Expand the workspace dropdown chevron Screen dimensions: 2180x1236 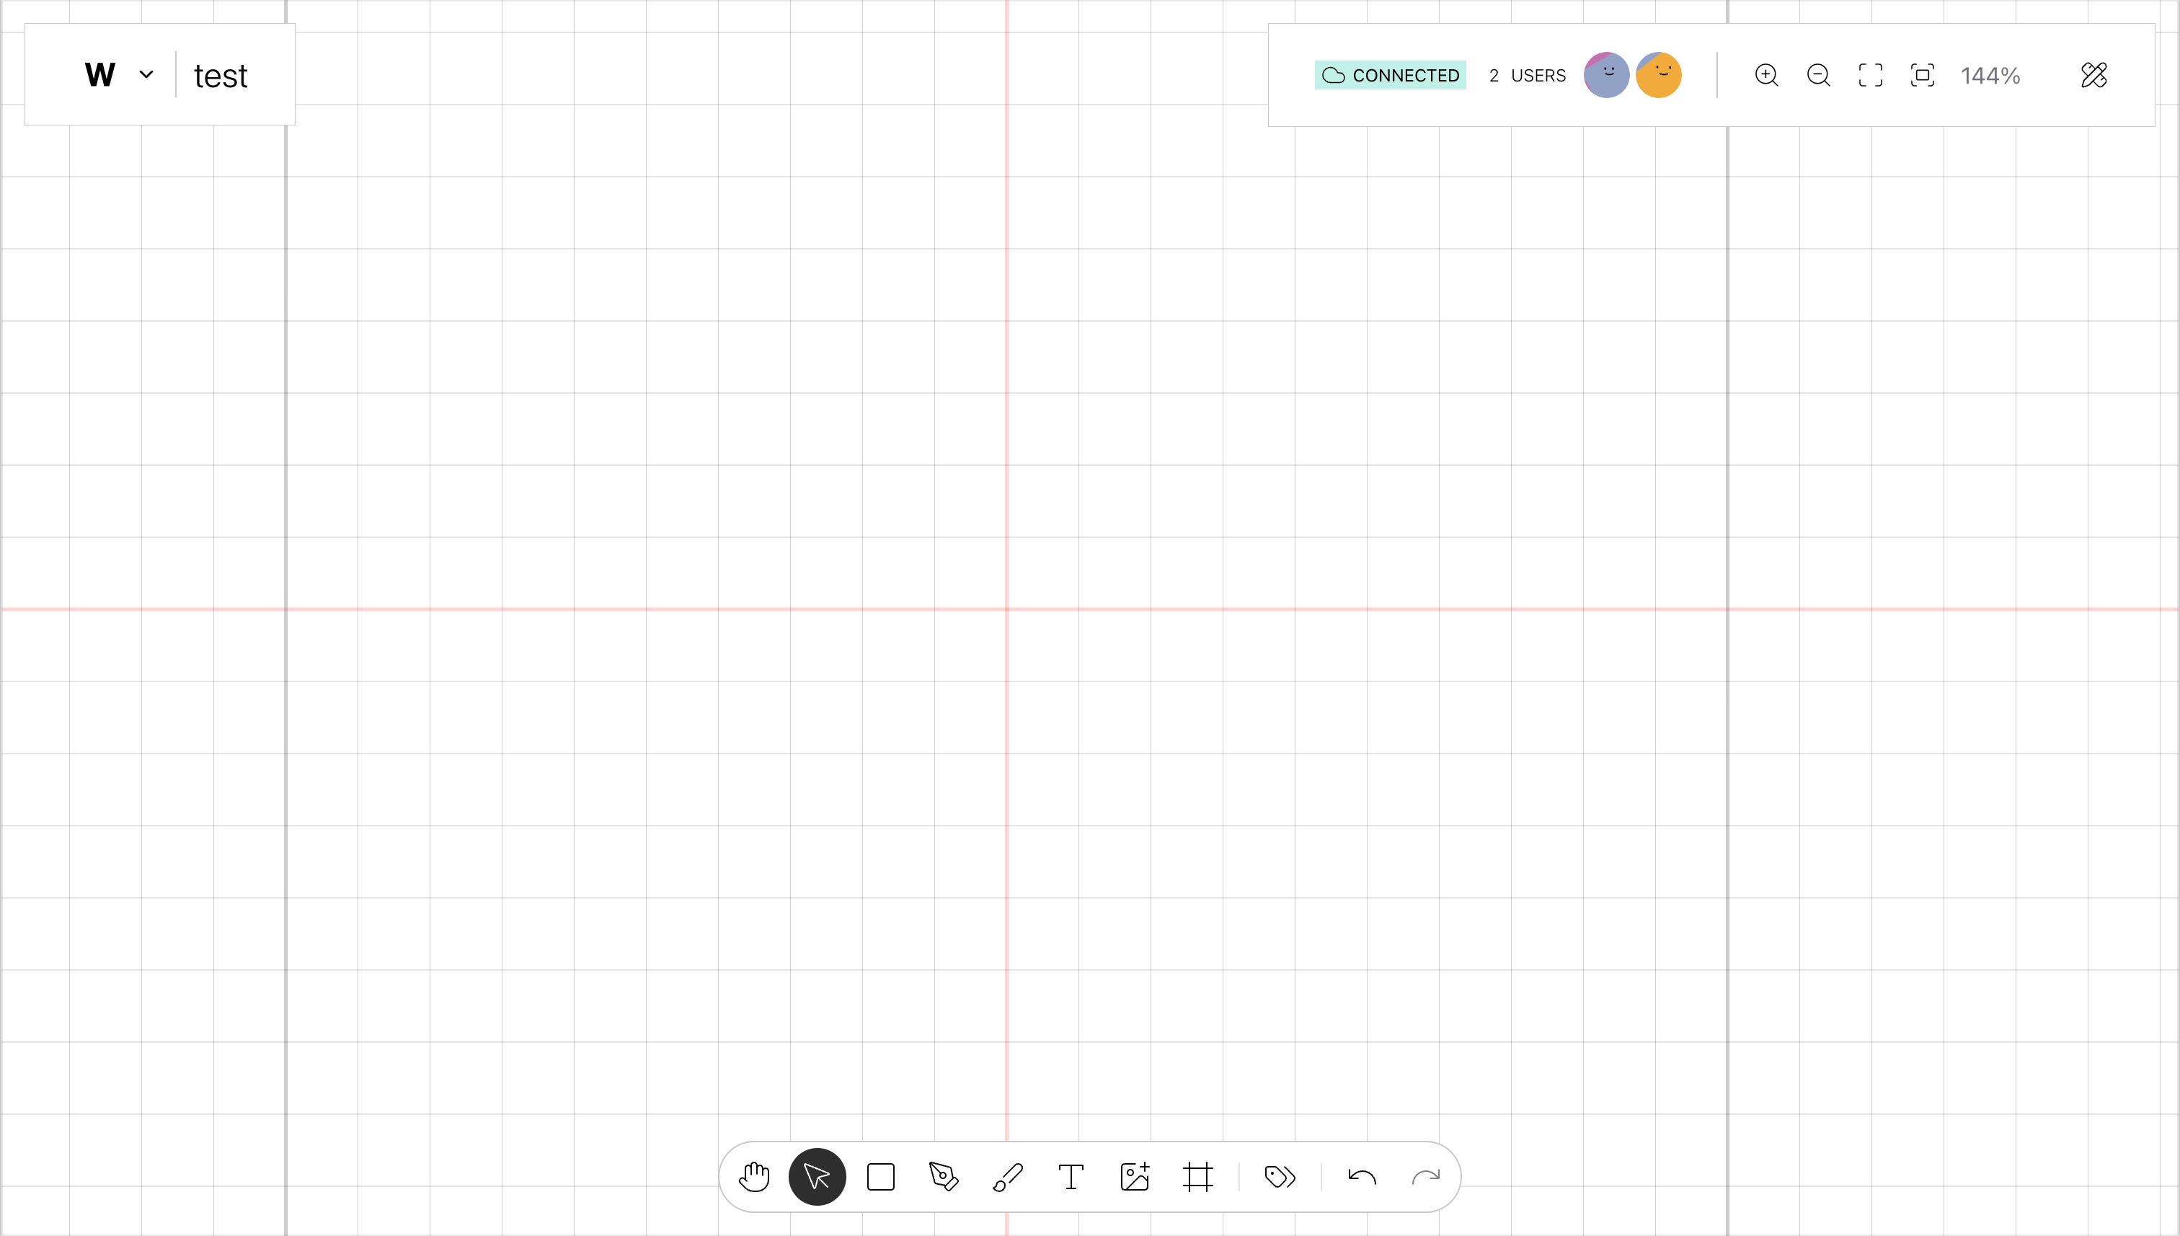click(x=146, y=75)
